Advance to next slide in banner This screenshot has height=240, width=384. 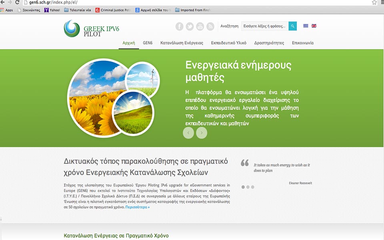tap(202, 133)
